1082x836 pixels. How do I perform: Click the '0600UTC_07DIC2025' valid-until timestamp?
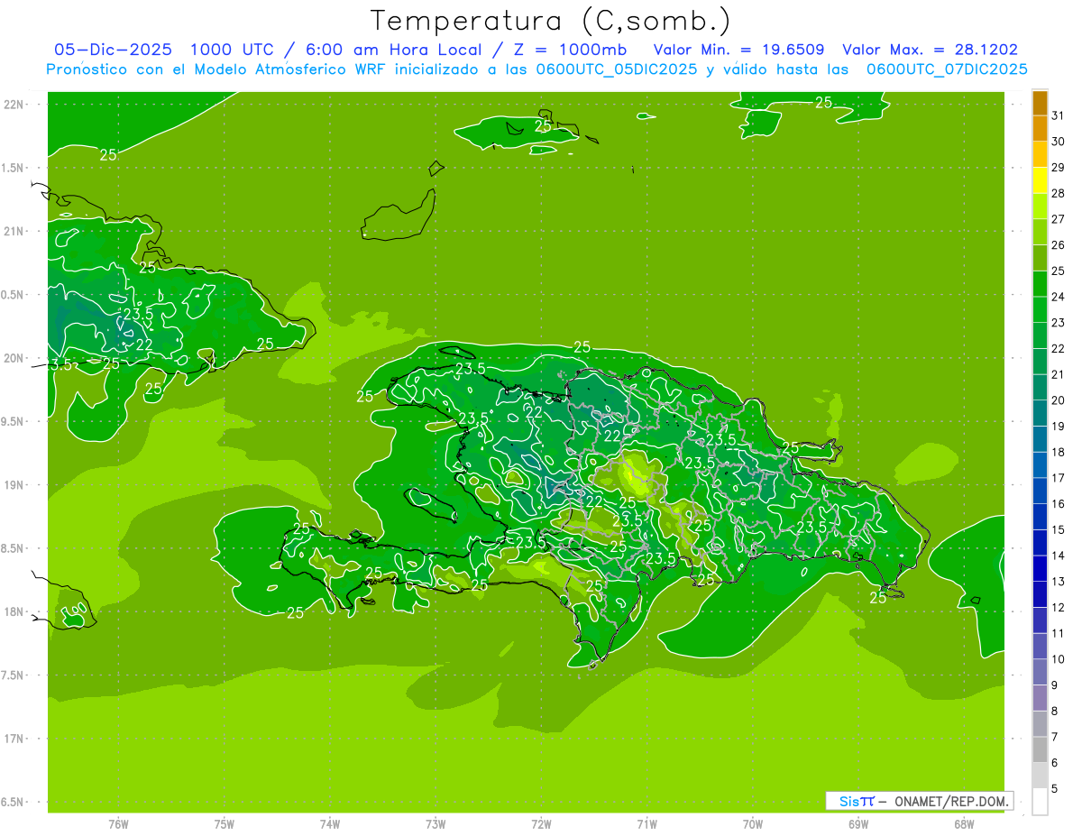pyautogui.click(x=947, y=69)
